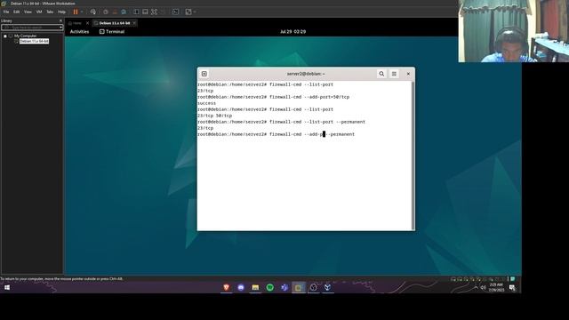Take a snapshot of the VM
Screen dimensions: 569x320
(x=106, y=12)
